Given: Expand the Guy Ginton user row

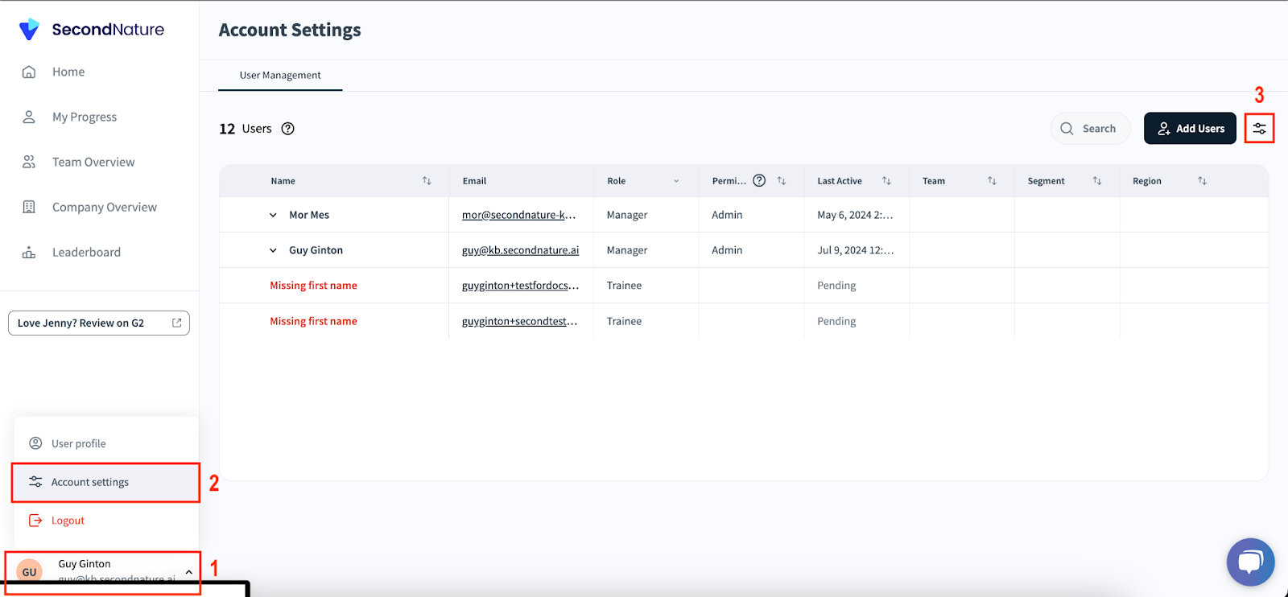Looking at the screenshot, I should click(x=273, y=251).
